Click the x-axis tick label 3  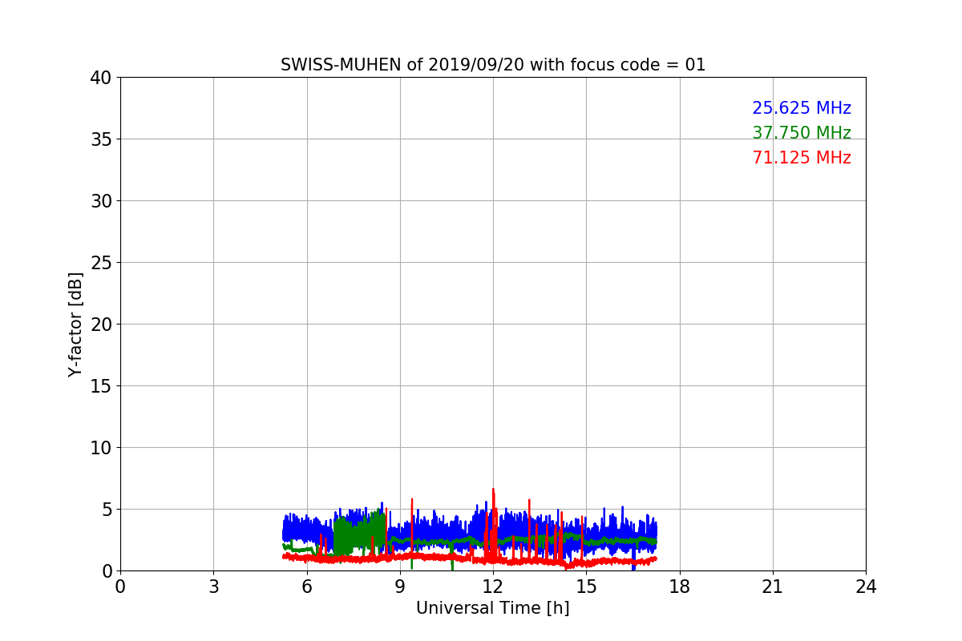click(213, 587)
